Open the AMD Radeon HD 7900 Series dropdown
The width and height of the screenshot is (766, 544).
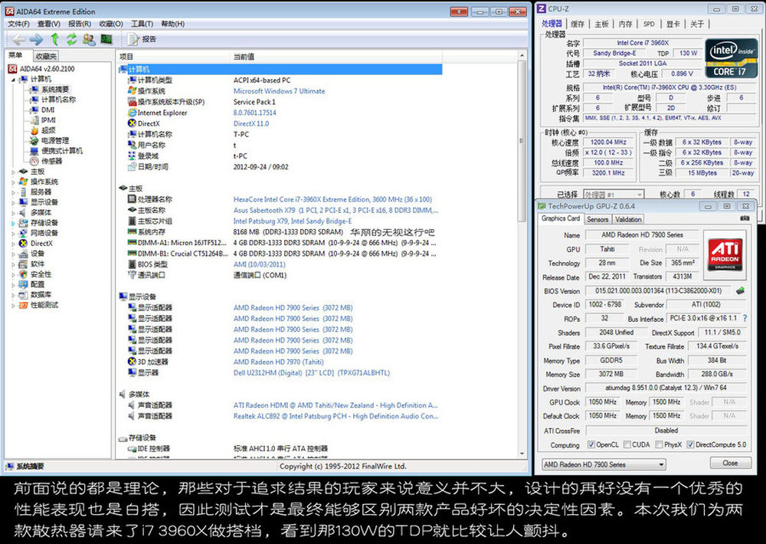pos(604,464)
